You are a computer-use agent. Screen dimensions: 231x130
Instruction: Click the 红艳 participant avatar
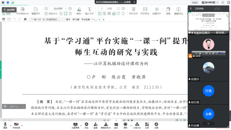pos(209,91)
